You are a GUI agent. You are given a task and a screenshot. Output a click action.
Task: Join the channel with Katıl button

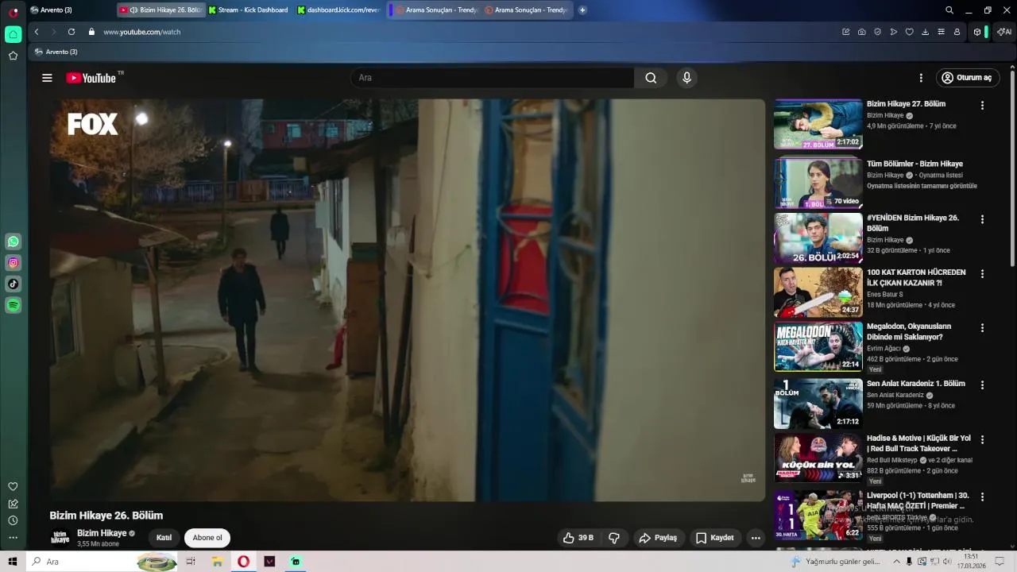164,538
